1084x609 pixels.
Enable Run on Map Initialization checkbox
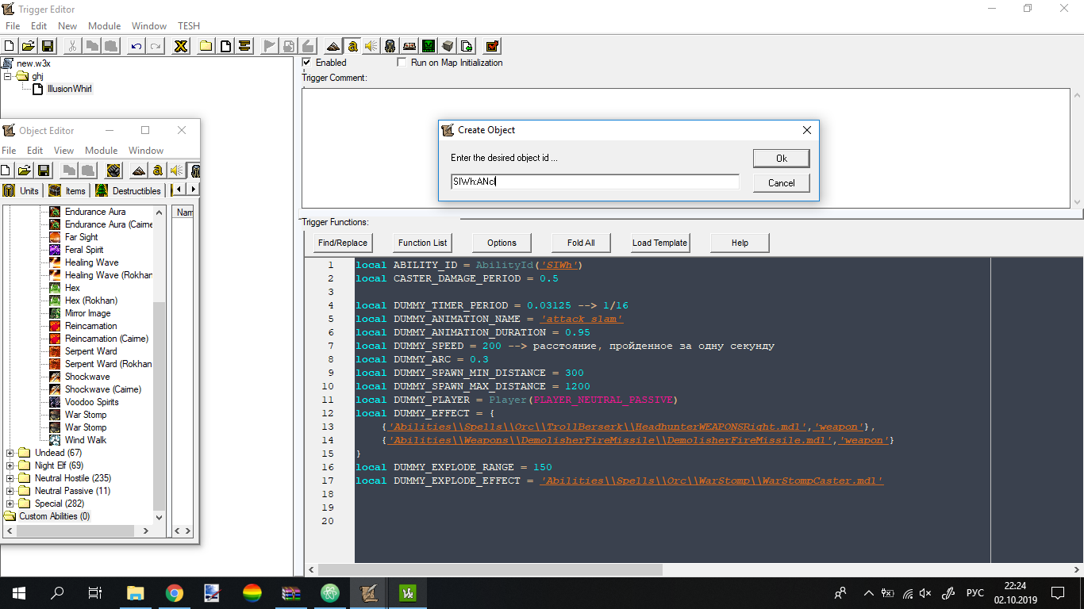402,63
